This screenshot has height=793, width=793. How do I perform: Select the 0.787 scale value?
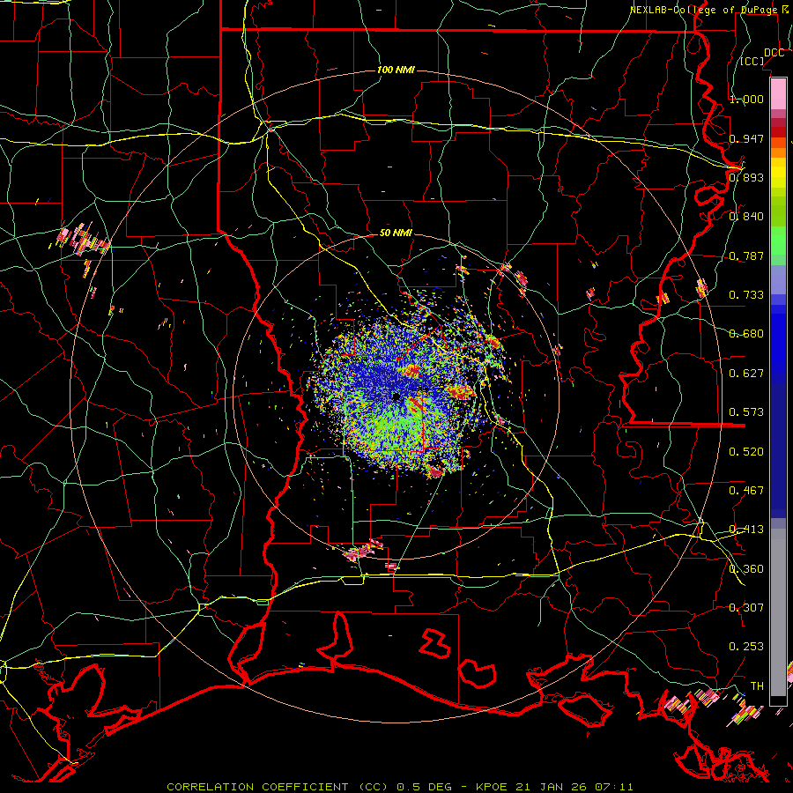click(x=746, y=256)
